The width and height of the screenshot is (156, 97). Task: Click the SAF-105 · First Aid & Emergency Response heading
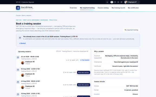click(37, 20)
